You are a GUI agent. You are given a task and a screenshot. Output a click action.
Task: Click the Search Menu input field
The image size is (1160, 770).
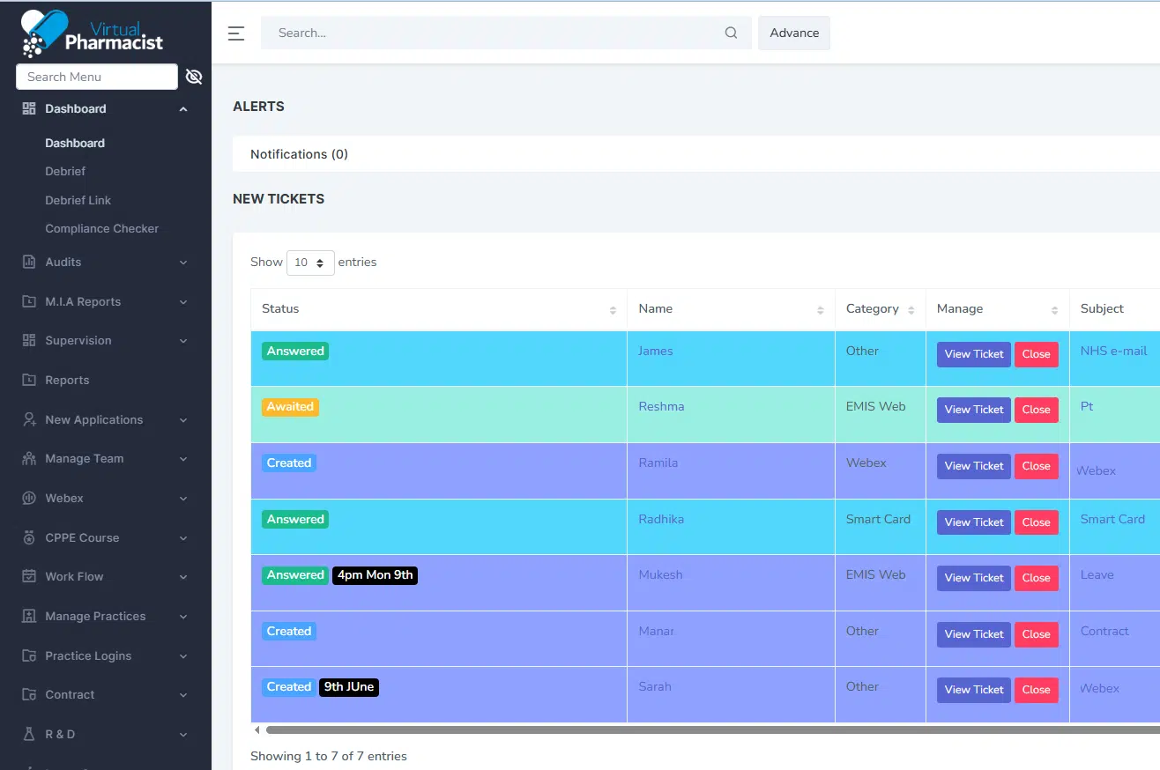[x=97, y=78]
